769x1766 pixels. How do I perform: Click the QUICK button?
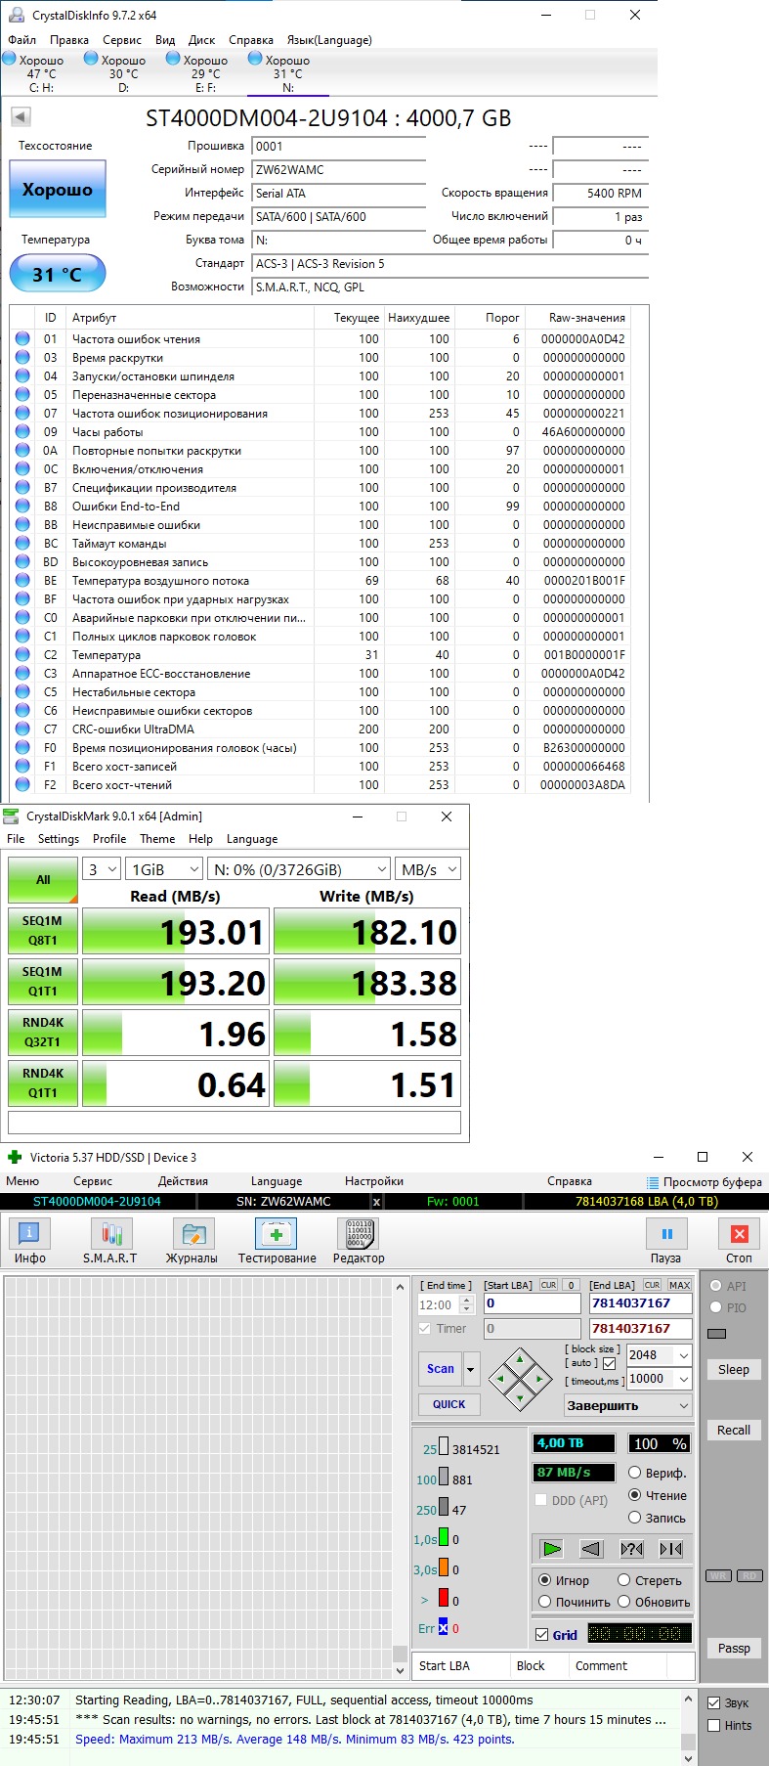(x=449, y=1404)
